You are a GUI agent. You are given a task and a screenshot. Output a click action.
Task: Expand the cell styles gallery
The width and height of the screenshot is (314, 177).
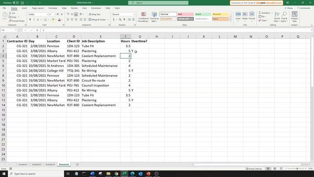click(230, 20)
